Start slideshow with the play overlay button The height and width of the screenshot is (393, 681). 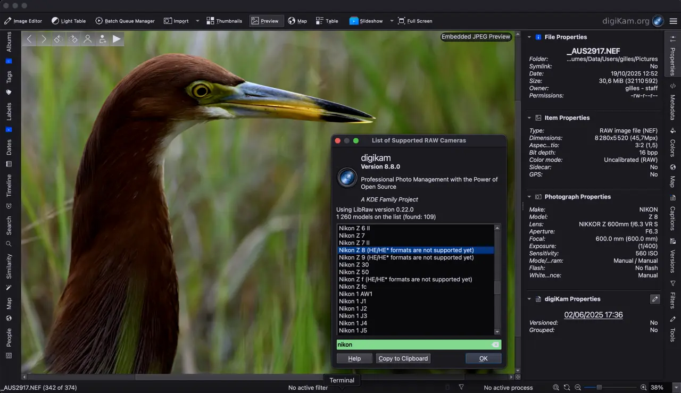point(117,39)
